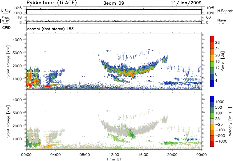
Task: Click the '20' label on Power colorbar
Action: click(217, 55)
